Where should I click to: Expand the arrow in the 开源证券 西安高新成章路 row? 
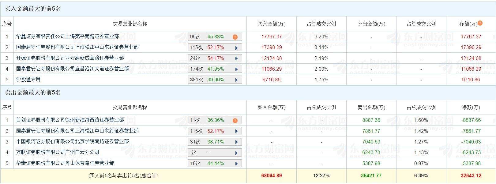point(236,58)
